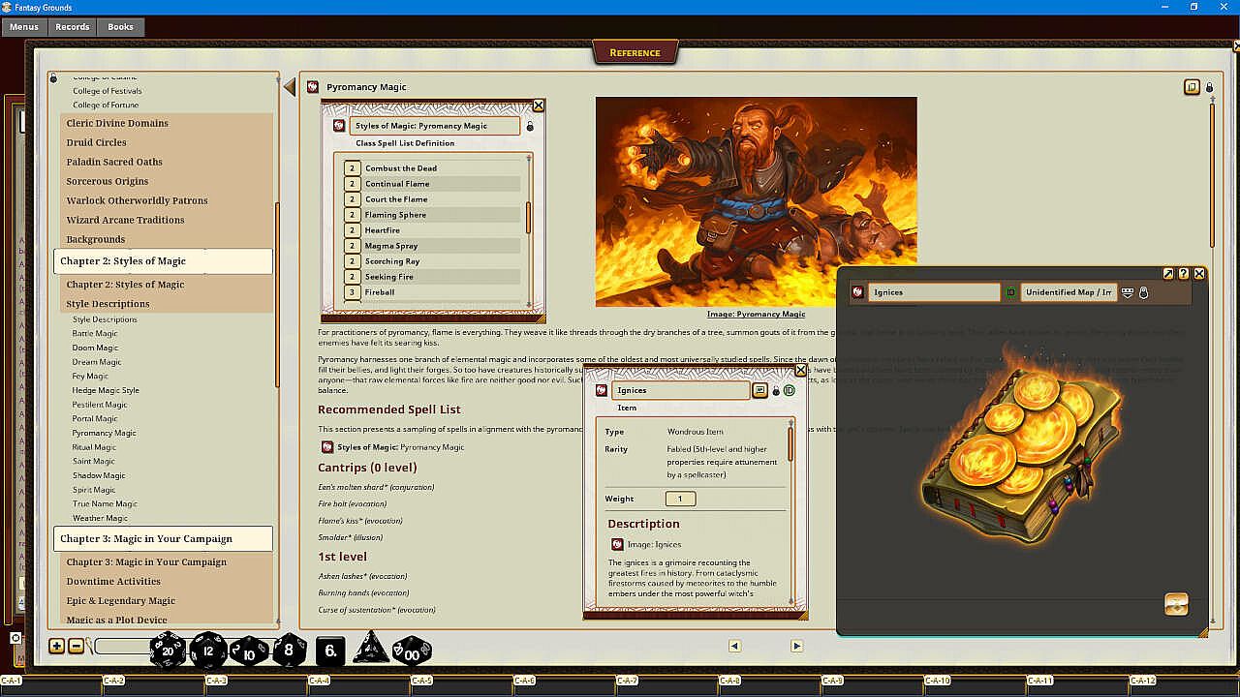Click the Ignices image window record icon

pyautogui.click(x=857, y=291)
